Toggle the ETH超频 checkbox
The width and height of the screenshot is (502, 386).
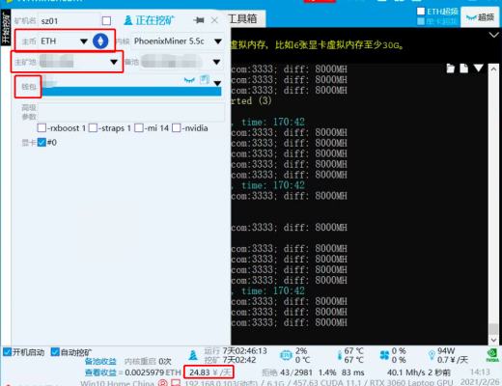[421, 12]
